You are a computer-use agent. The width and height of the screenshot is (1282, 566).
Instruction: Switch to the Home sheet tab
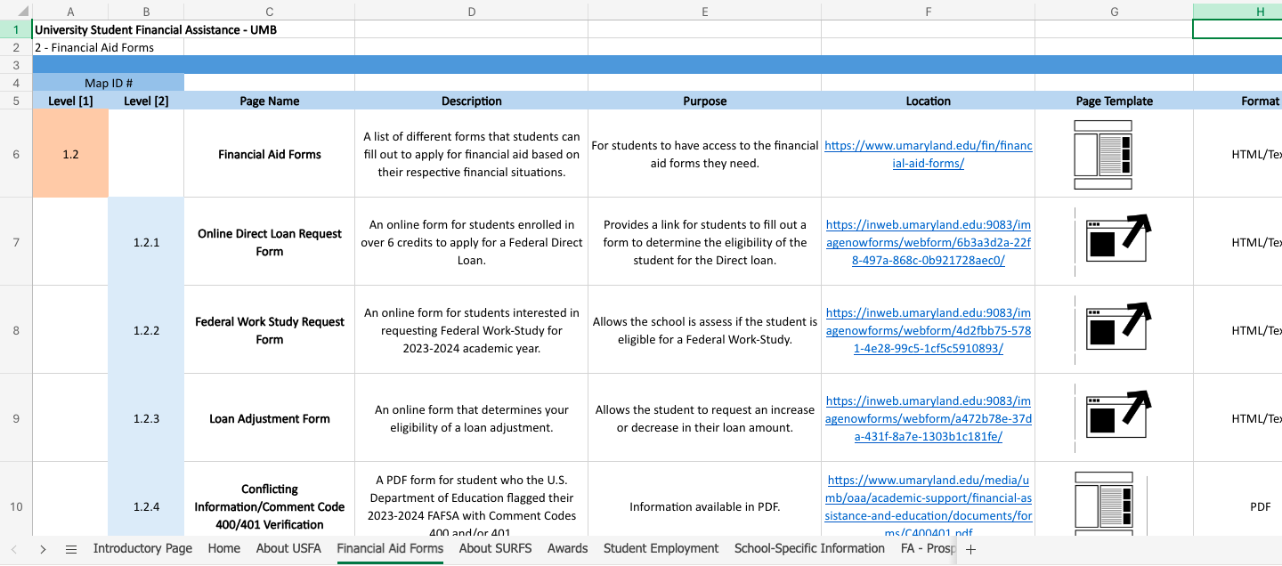coord(223,548)
